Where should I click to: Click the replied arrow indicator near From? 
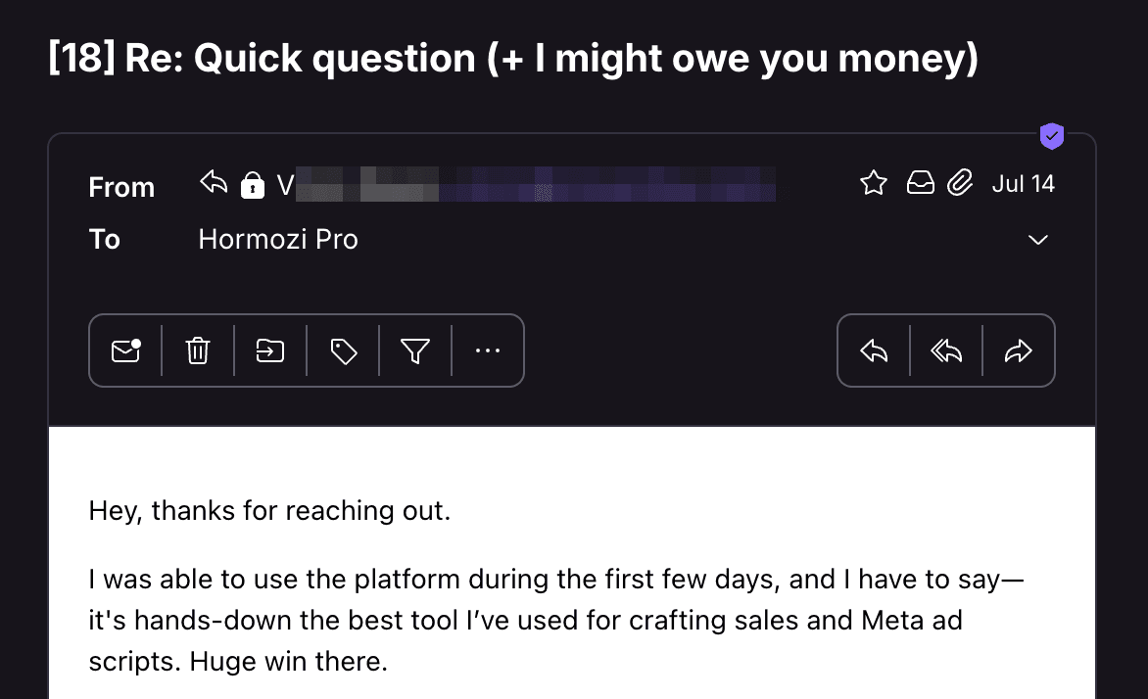coord(214,183)
